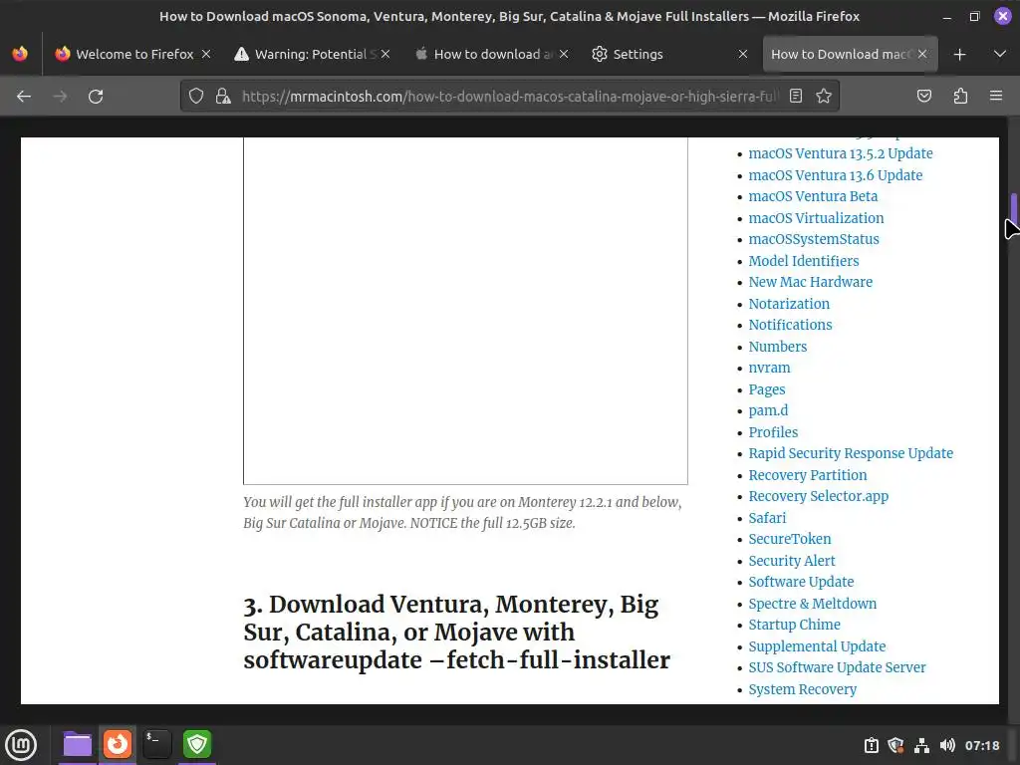
Task: Open Rapid Security Response Update link
Action: pyautogui.click(x=851, y=453)
